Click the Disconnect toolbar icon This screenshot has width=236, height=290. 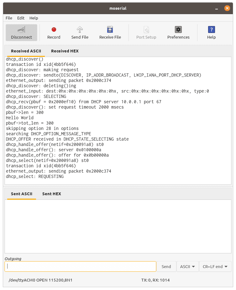21,30
